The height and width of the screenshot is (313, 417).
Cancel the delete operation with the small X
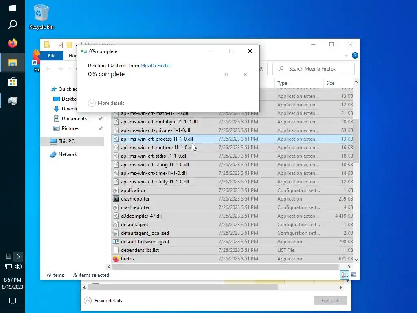pos(245,75)
